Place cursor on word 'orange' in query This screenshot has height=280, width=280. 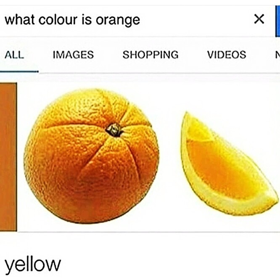point(118,20)
